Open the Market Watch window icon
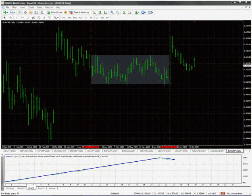The height and width of the screenshot is (196, 252). click(20, 13)
